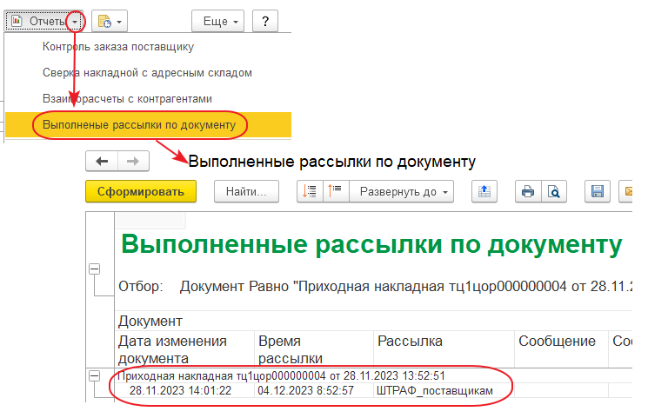This screenshot has width=648, height=418.
Task: Click the Сформировать button
Action: coord(141,191)
